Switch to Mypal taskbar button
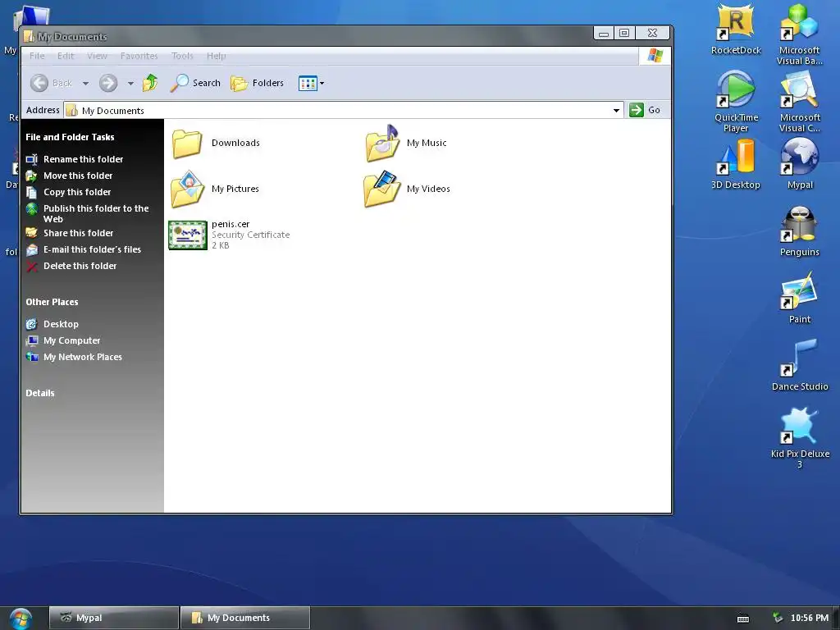Viewport: 840px width, 630px height. point(113,618)
